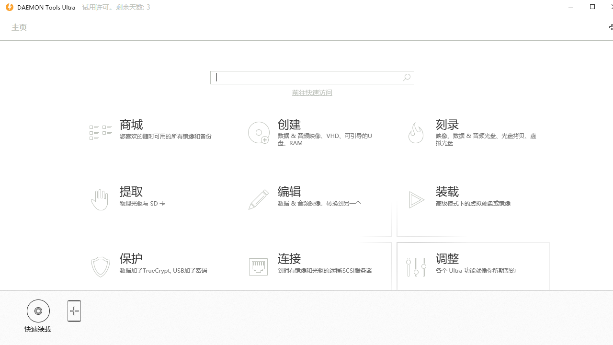The width and height of the screenshot is (613, 345).
Task: Add a new device with plus icon
Action: click(x=74, y=311)
